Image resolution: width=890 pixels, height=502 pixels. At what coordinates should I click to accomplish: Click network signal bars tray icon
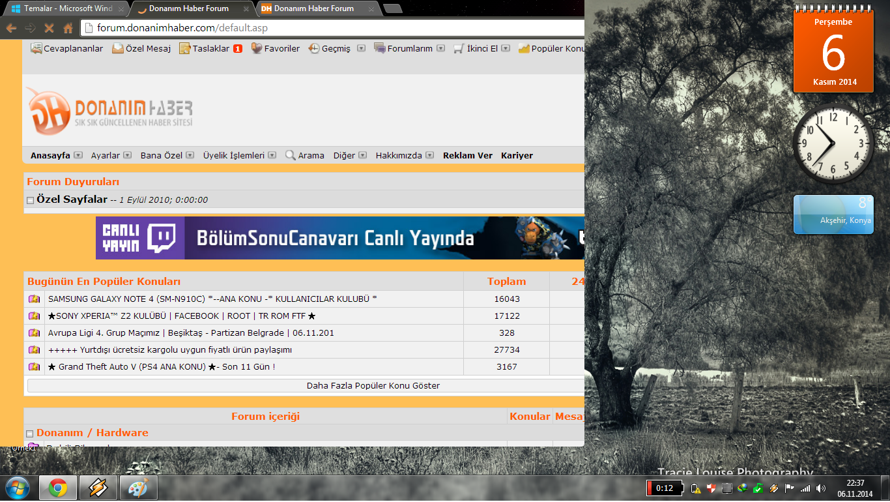[x=805, y=488]
